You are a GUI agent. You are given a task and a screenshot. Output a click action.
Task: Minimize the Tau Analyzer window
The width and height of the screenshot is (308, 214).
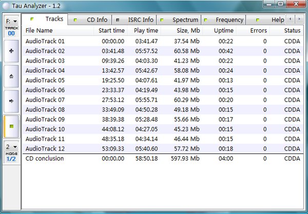269,4
